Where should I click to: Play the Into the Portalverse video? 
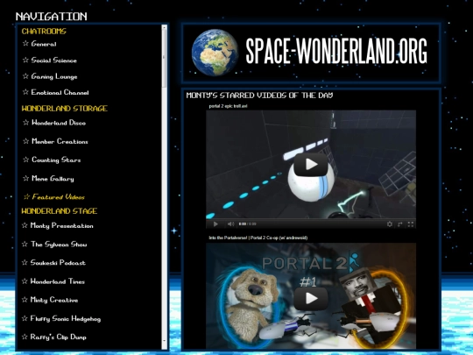[x=310, y=299]
